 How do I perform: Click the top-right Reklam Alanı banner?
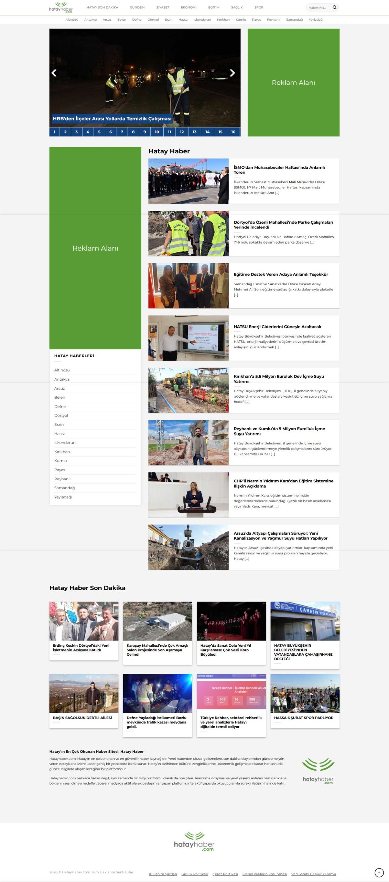tap(293, 82)
